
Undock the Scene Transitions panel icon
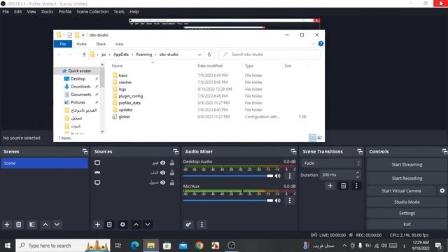coord(360,151)
